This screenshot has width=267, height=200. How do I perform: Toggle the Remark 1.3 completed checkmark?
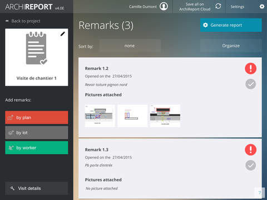point(251,165)
